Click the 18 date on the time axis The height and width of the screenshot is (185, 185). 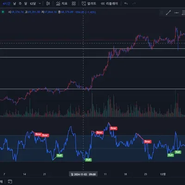(x=125, y=174)
